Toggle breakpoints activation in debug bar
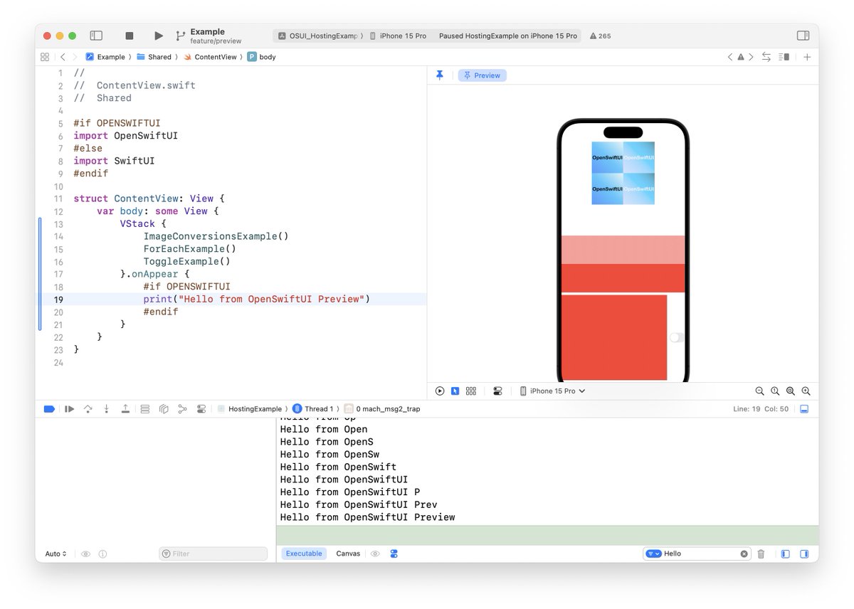Viewport: 854px width, 609px height. tap(49, 409)
